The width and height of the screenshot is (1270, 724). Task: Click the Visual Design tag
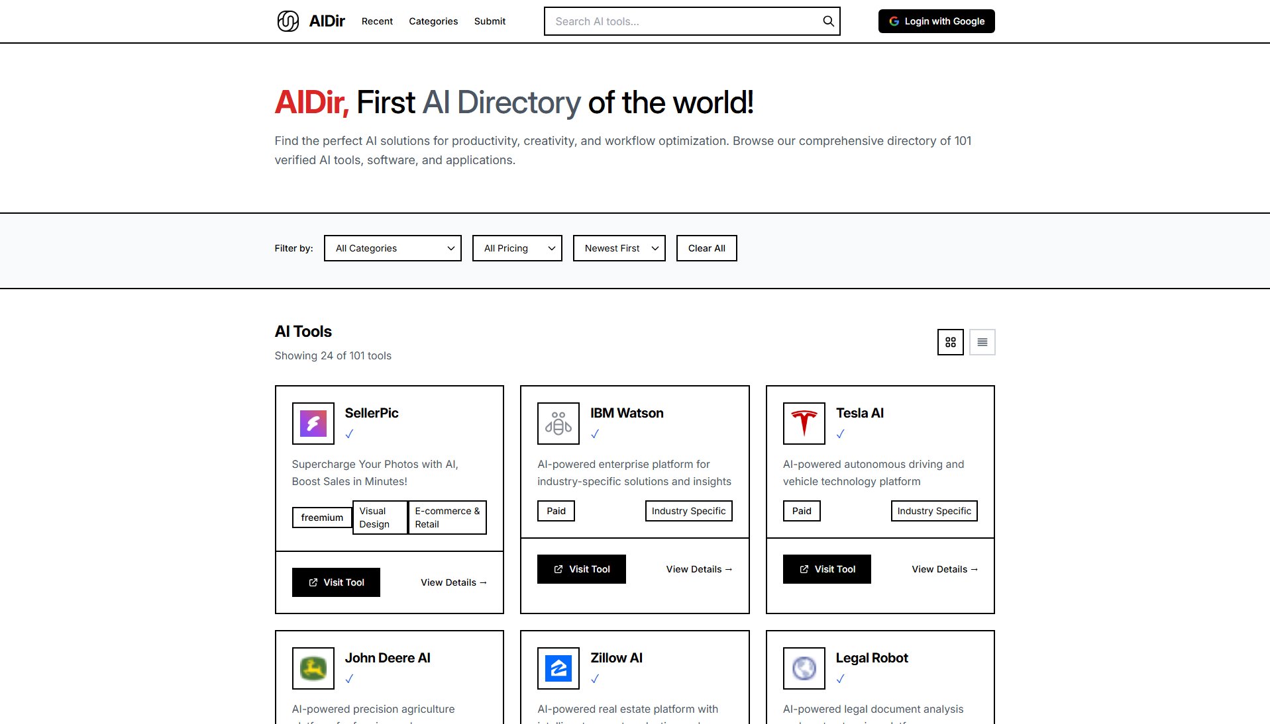380,518
